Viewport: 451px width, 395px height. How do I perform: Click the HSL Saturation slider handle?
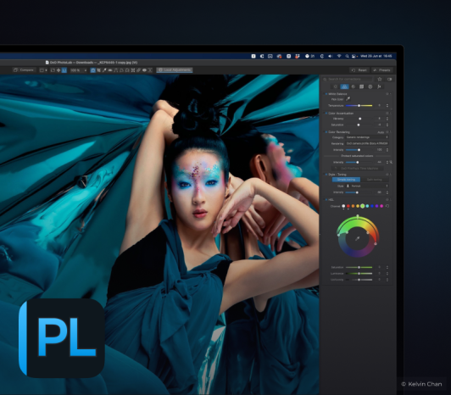coord(359,267)
